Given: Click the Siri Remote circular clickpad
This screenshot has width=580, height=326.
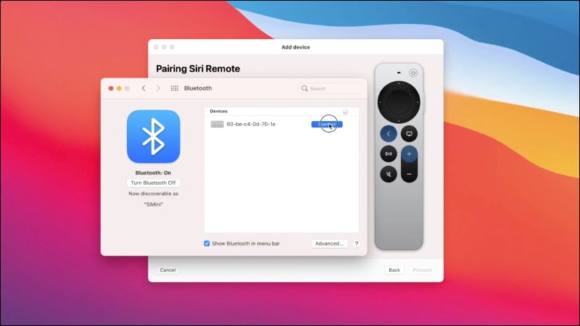Looking at the screenshot, I should (x=399, y=102).
